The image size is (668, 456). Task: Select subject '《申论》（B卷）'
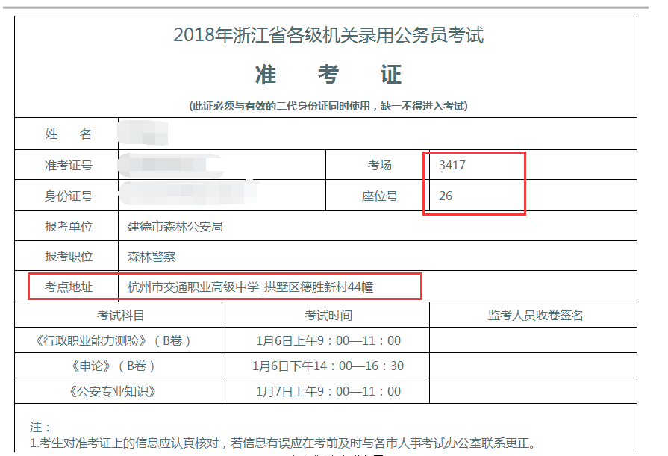click(113, 366)
